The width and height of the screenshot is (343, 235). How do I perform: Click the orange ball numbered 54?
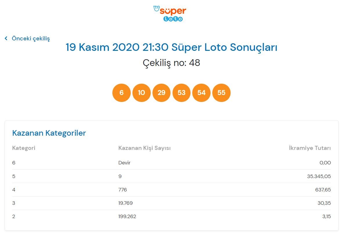201,93
